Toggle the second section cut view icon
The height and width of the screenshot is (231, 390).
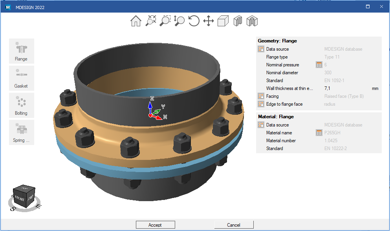tap(252, 21)
